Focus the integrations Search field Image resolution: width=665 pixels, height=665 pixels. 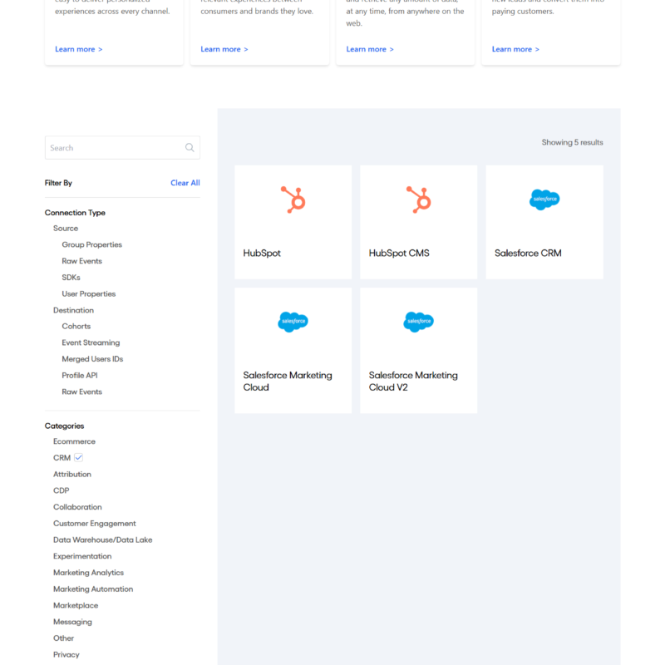(115, 148)
